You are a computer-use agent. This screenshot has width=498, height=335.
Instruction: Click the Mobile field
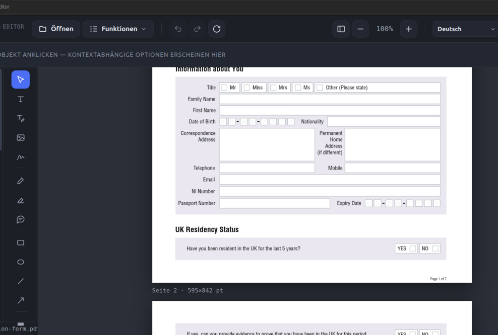click(x=393, y=168)
